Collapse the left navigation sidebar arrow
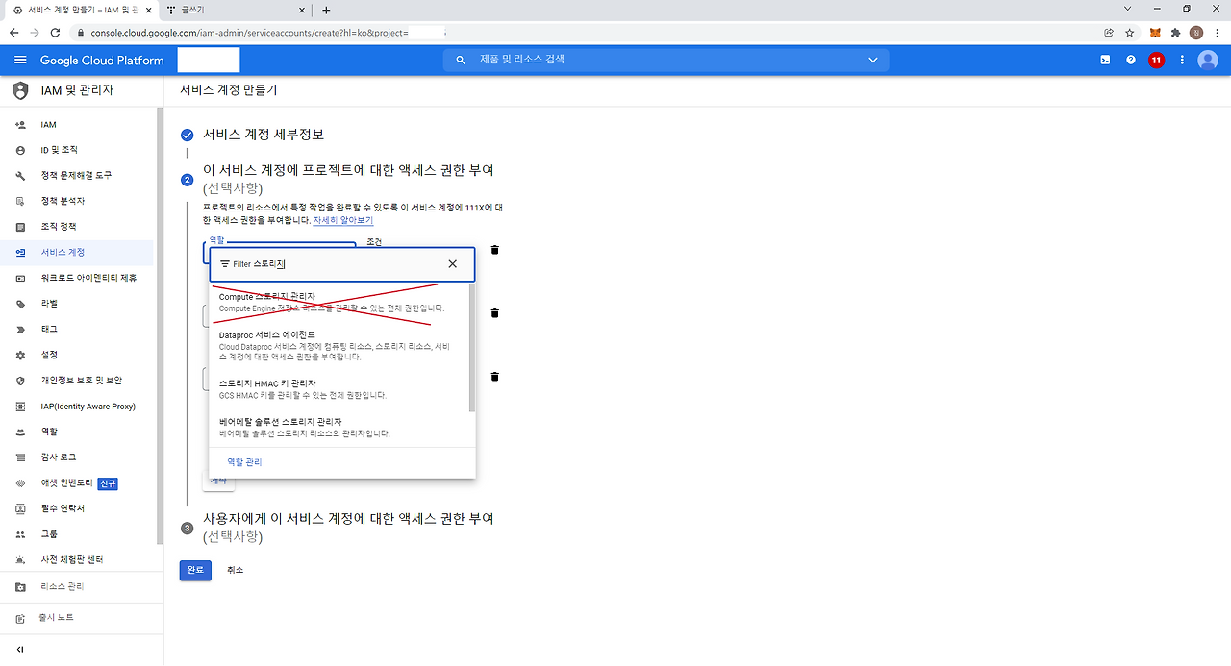 pyautogui.click(x=19, y=649)
